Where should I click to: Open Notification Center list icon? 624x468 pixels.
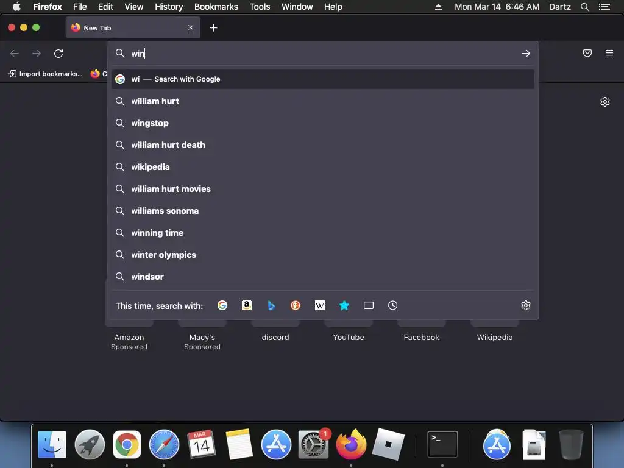[604, 7]
